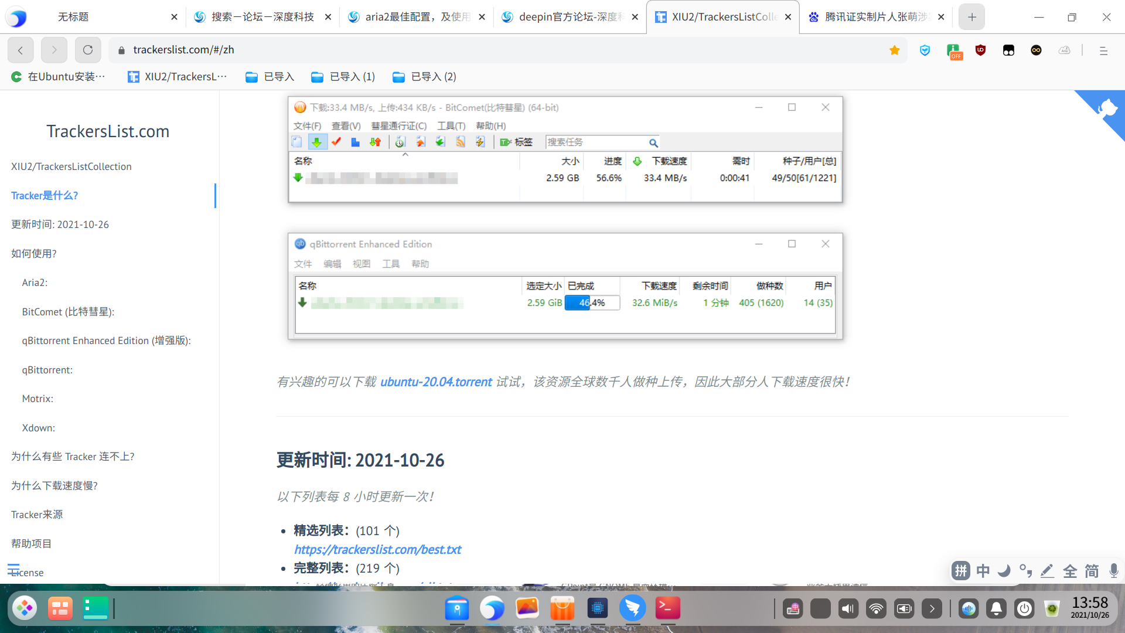1125x633 pixels.
Task: Toggle simplified/traditional Chinese 简
Action: pyautogui.click(x=1092, y=571)
